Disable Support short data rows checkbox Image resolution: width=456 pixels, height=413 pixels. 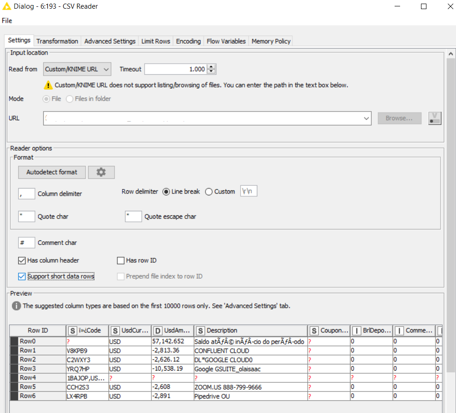[x=22, y=276]
